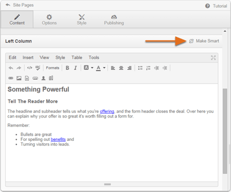Image resolution: width=231 pixels, height=192 pixels.
Task: Expand the text color dropdown arrow
Action: point(104,67)
